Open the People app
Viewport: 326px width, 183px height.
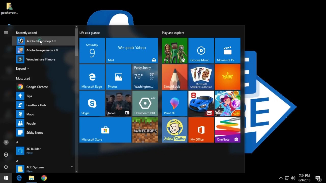tap(44, 123)
